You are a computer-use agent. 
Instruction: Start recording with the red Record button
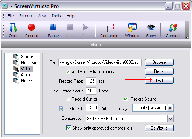pyautogui.click(x=32, y=30)
